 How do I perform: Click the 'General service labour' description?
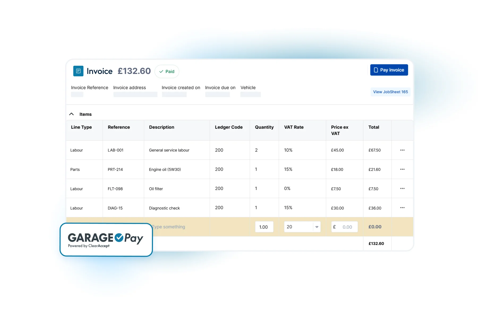(169, 150)
